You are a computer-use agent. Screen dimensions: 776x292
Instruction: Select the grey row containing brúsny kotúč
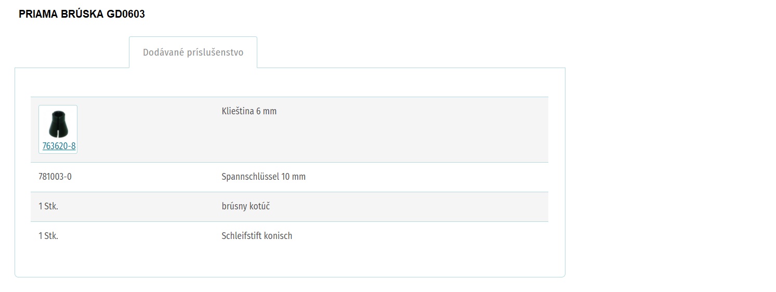[x=289, y=207]
